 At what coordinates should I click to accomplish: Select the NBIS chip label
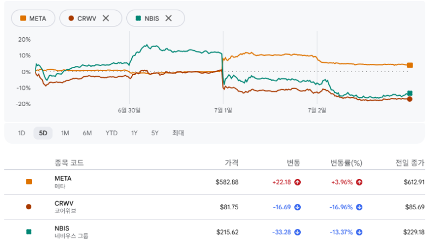152,18
